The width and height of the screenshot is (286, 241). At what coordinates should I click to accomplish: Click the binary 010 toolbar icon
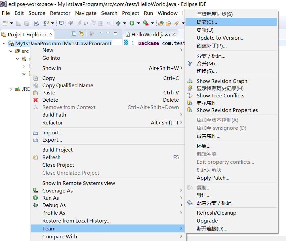coord(37,23)
